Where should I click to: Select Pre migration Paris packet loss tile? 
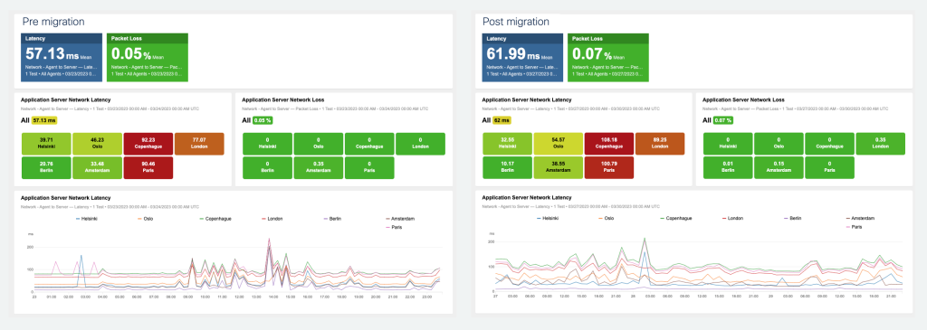pos(369,167)
